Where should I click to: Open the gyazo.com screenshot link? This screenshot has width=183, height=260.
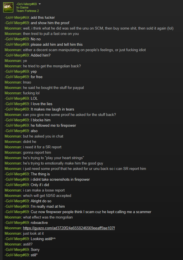(x=69, y=228)
